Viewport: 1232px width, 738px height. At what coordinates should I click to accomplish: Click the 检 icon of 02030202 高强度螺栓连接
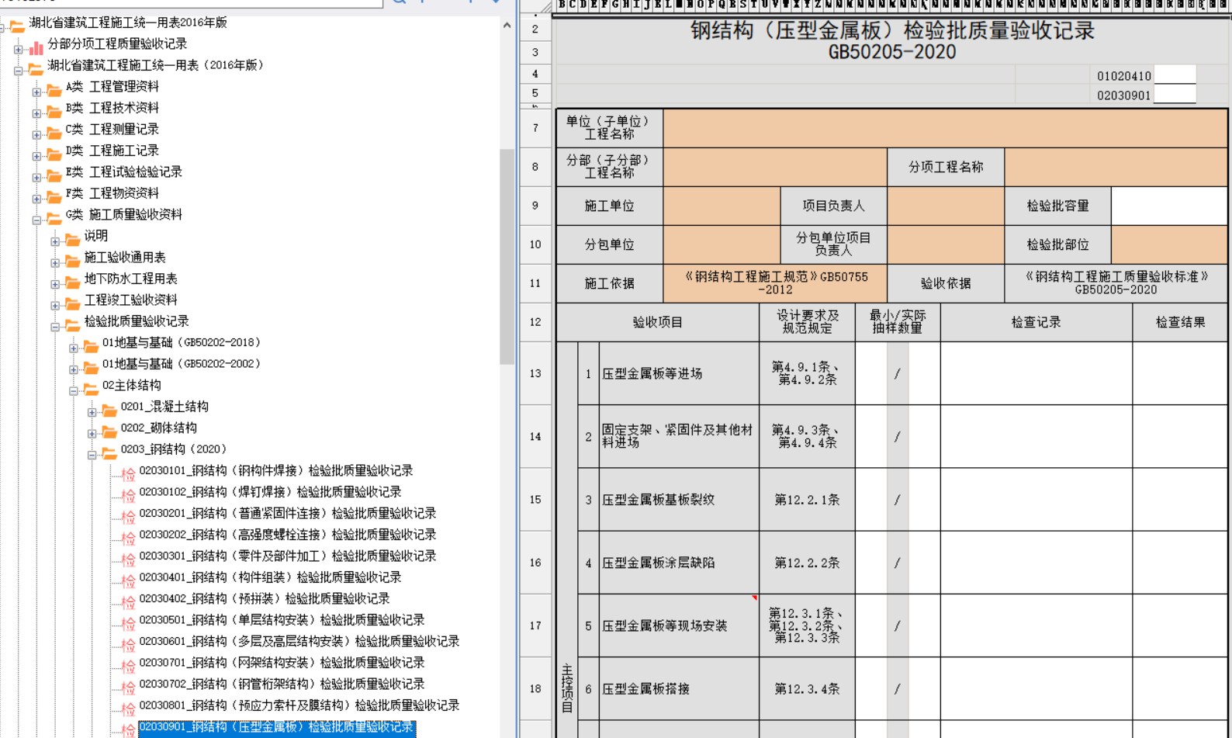[x=128, y=538]
